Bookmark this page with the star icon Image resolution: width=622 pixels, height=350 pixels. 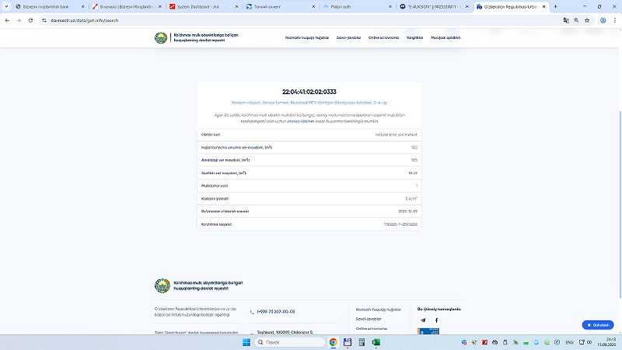pyautogui.click(x=587, y=20)
